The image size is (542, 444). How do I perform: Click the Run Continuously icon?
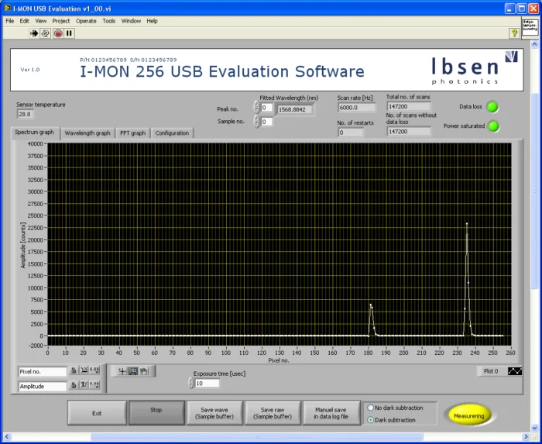click(45, 33)
